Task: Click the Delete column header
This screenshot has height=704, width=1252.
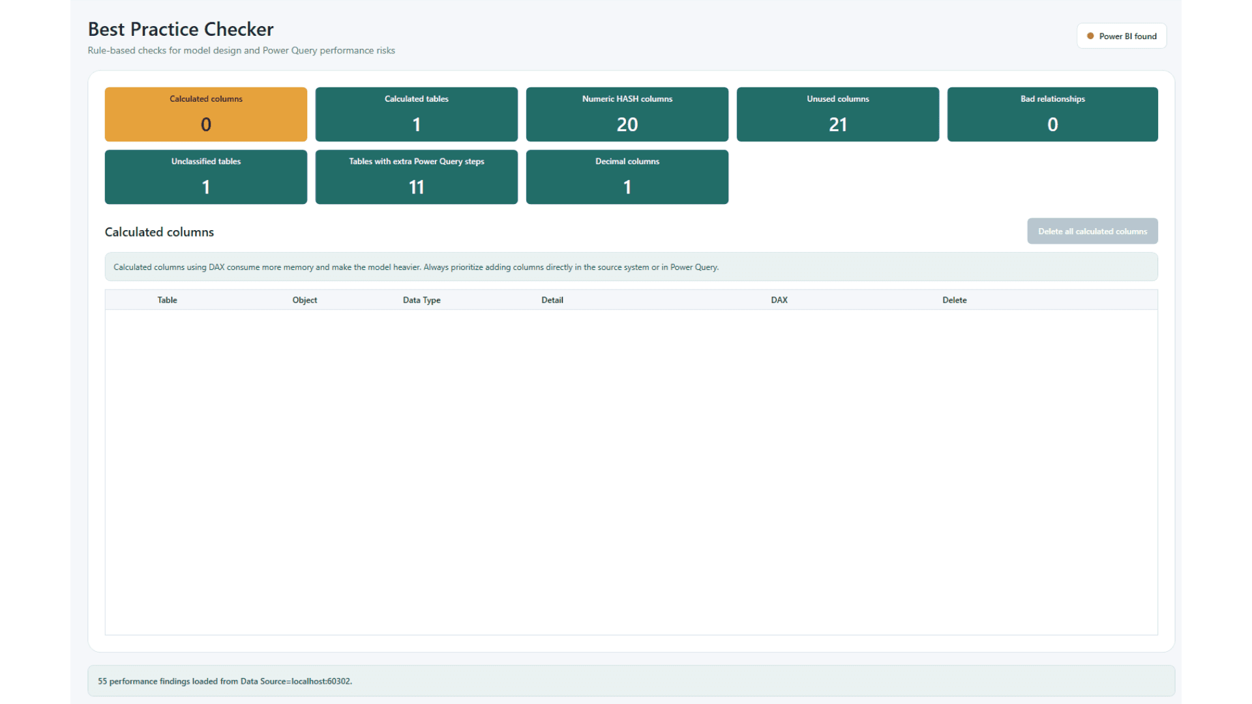Action: (954, 300)
